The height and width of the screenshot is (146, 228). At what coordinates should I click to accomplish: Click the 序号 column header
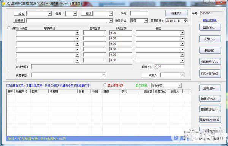coord(11,91)
